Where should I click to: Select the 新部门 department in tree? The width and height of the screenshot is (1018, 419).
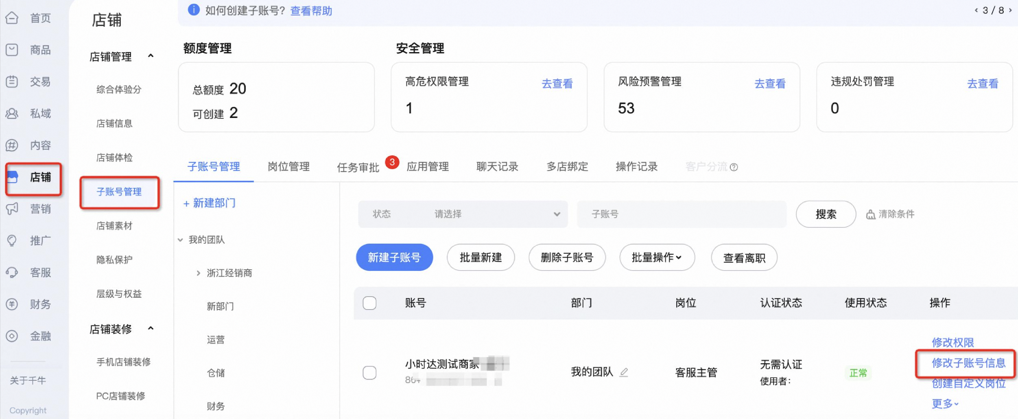click(x=220, y=306)
